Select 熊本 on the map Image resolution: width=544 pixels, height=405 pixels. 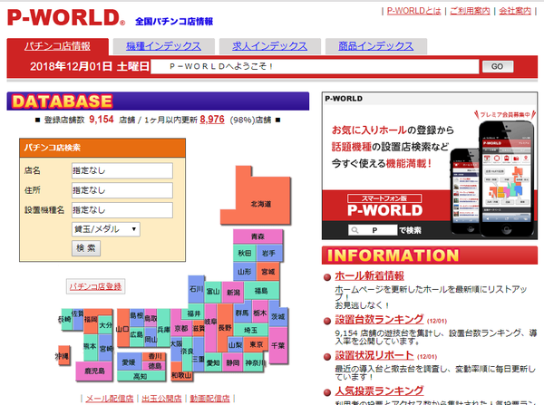(x=90, y=346)
